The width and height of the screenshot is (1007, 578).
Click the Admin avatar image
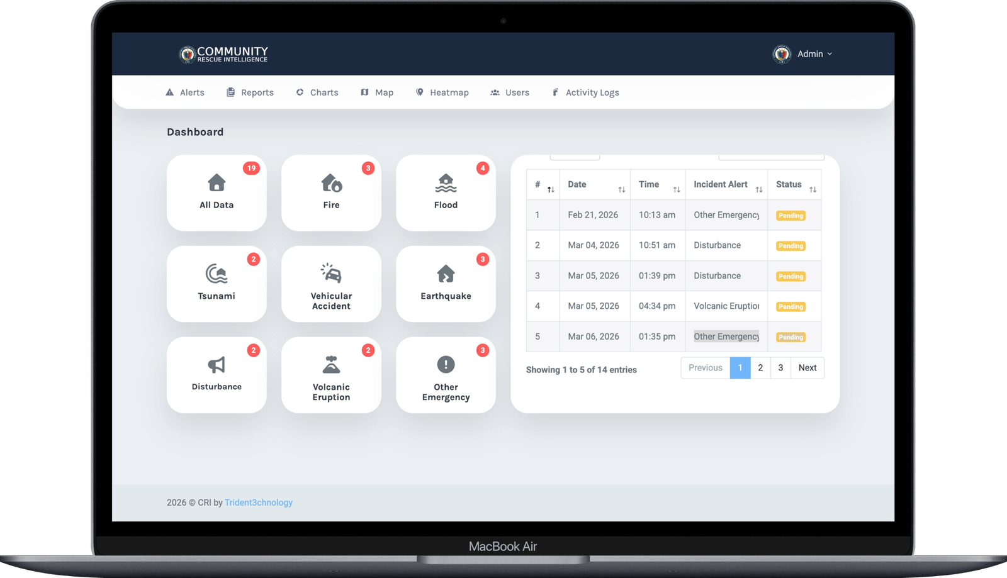782,54
